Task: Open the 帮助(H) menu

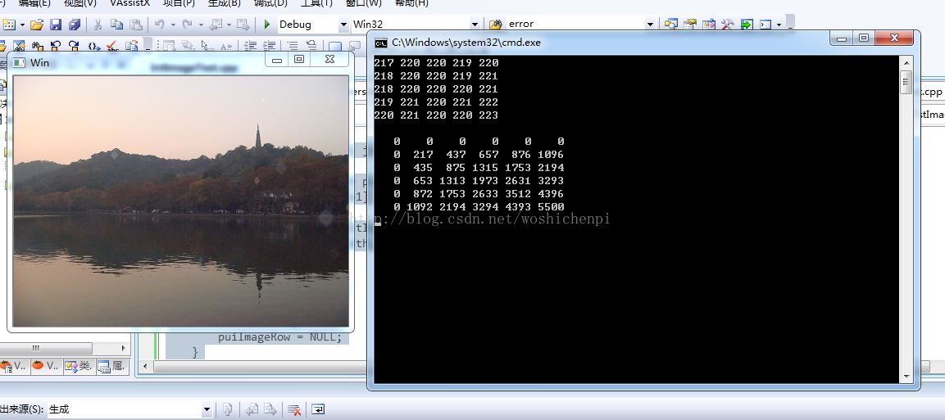Action: pyautogui.click(x=411, y=3)
